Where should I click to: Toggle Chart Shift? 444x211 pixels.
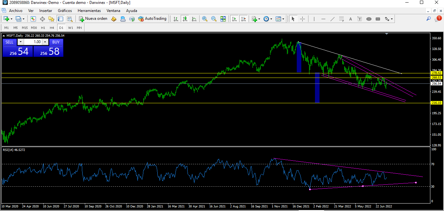pos(243,19)
